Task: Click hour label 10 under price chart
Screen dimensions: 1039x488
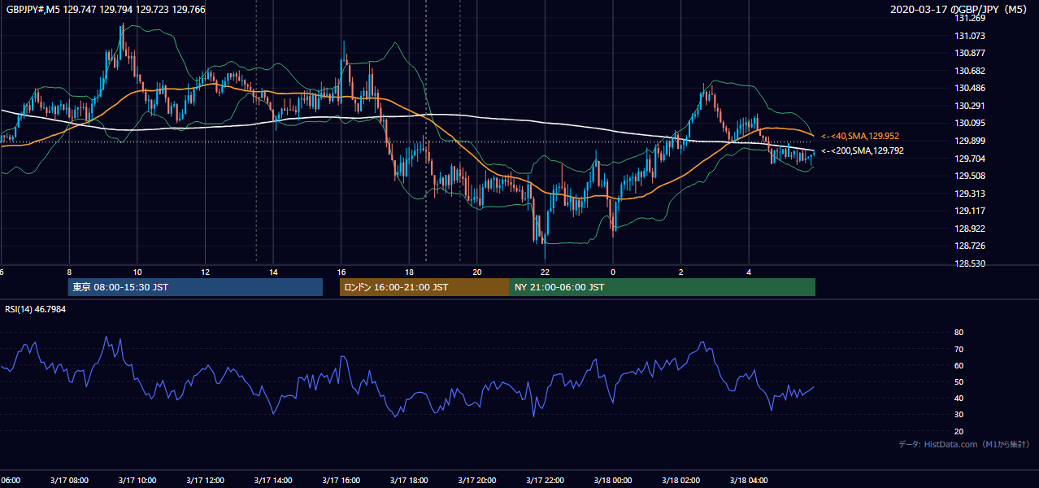Action: (137, 272)
